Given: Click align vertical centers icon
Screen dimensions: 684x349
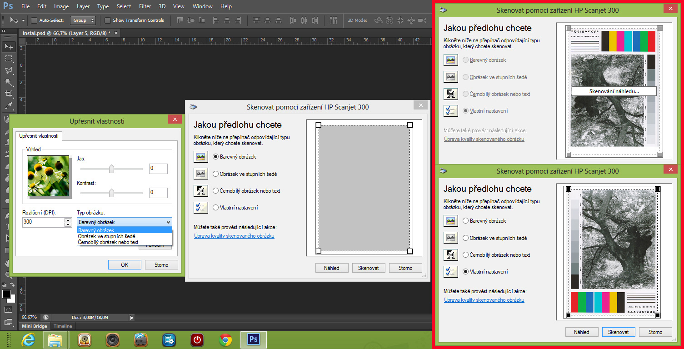Looking at the screenshot, I should pos(191,20).
